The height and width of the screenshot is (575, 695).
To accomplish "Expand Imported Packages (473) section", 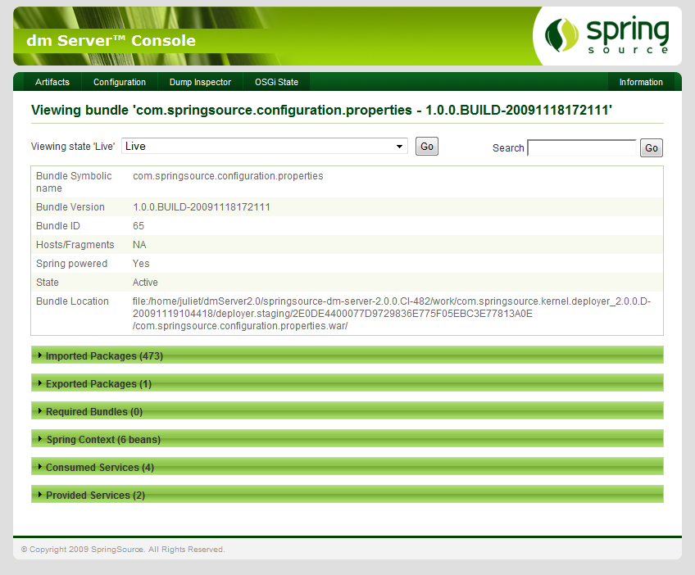I will 347,355.
